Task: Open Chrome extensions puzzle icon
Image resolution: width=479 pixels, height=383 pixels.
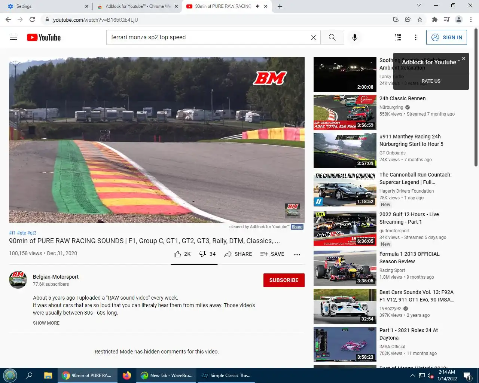Action: pos(434,19)
